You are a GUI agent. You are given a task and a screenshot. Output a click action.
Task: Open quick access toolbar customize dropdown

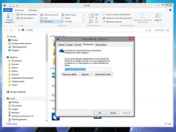17,6
